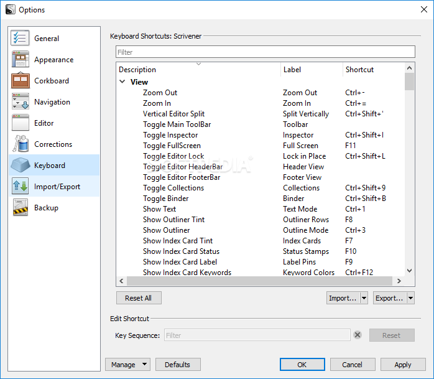Viewport: 434px width, 379px height.
Task: Select the Zoom Out shortcut row
Action: [260, 93]
